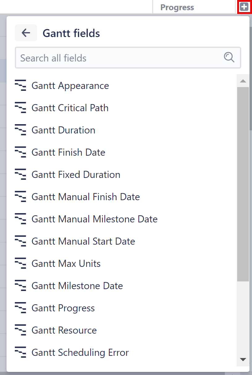Screen dimensions: 252x375
Task: Click the Progress column header
Action: (x=177, y=7)
